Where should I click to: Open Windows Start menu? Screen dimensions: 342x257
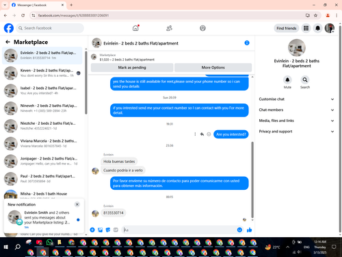point(6,247)
